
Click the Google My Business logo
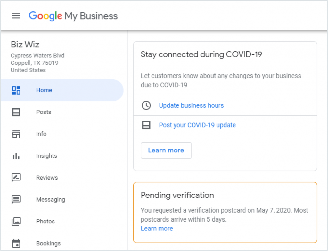point(73,15)
